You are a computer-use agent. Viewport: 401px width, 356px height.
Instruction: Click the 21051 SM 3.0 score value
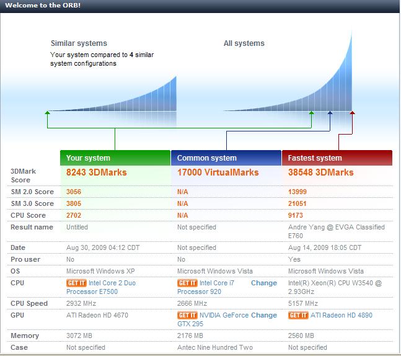click(x=297, y=203)
